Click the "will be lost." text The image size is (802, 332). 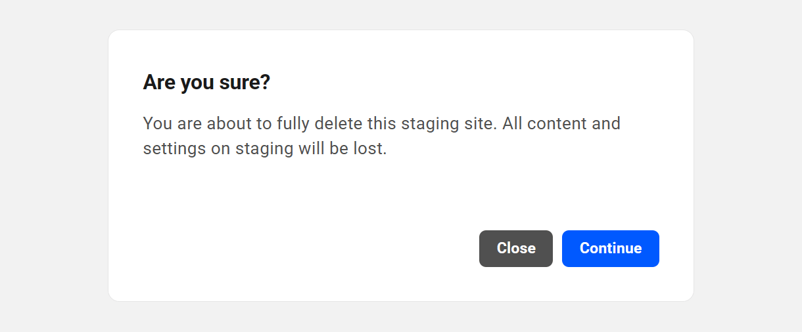[x=342, y=148]
